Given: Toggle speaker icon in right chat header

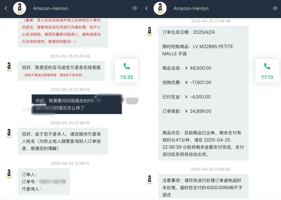Looking at the screenshot, I should tap(275, 8).
